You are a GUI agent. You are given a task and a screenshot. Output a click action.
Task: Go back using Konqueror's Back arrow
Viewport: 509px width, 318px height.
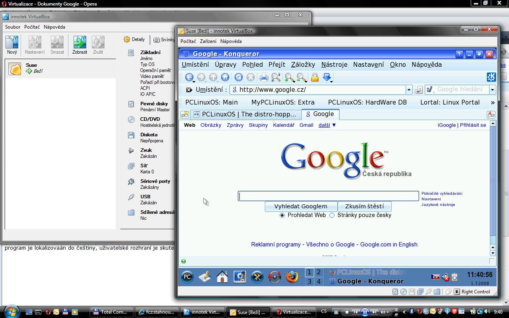[x=189, y=77]
